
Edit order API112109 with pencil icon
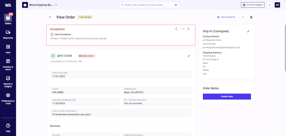tap(189, 56)
